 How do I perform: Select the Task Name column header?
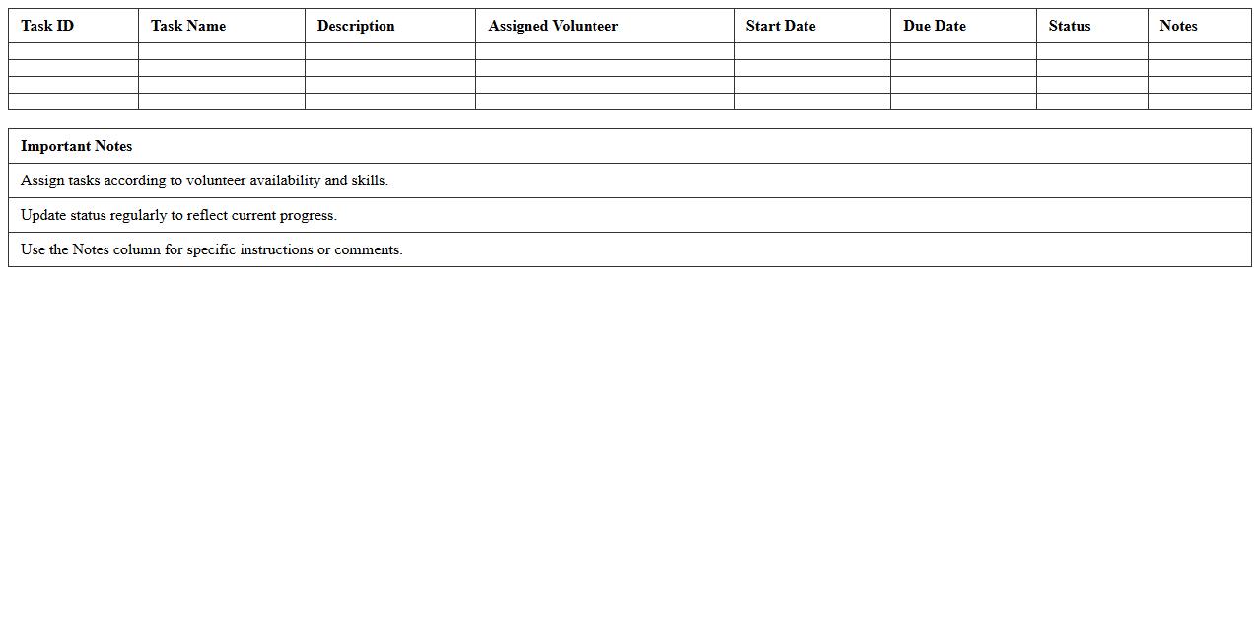click(188, 26)
